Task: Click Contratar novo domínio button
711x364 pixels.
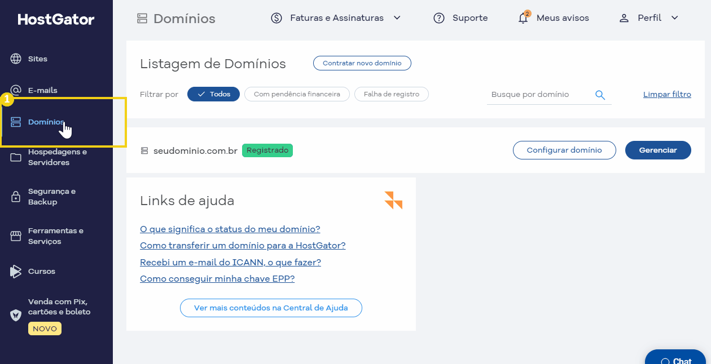Action: (362, 63)
